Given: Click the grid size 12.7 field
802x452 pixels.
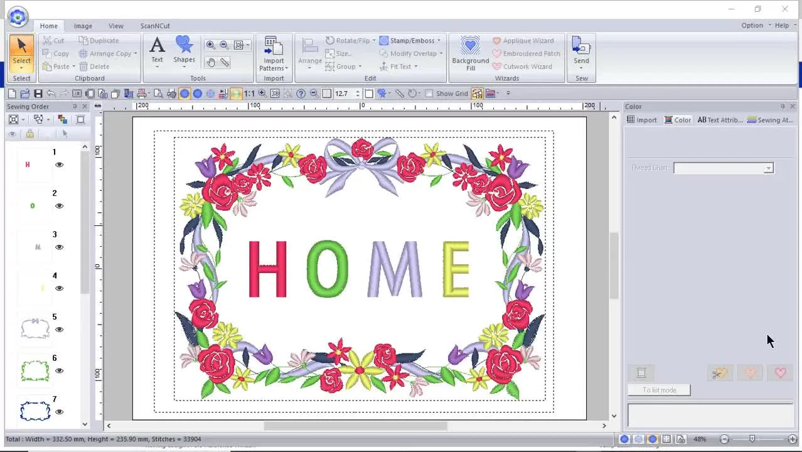Looking at the screenshot, I should pos(344,94).
